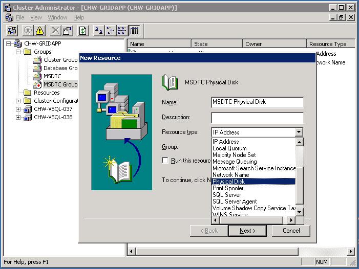Click the Name input field
The image size is (359, 269).
[x=258, y=102]
